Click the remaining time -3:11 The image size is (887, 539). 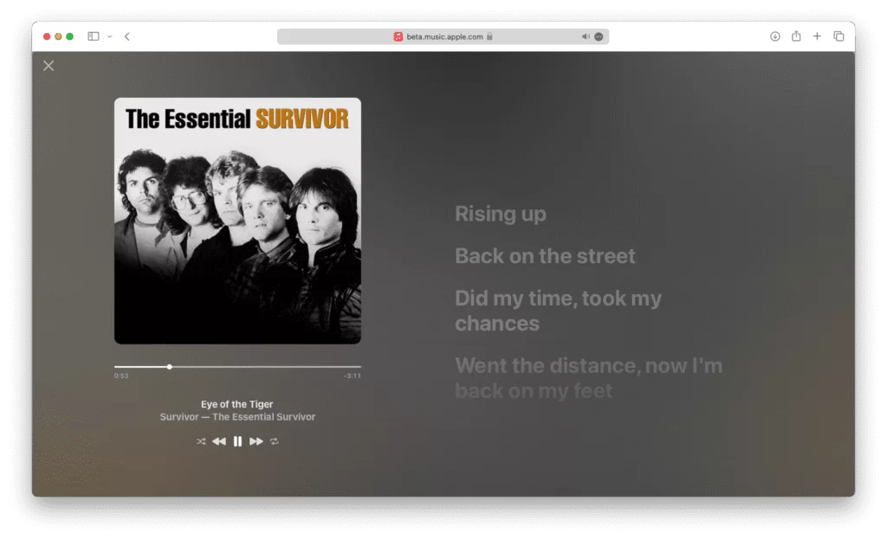click(353, 375)
